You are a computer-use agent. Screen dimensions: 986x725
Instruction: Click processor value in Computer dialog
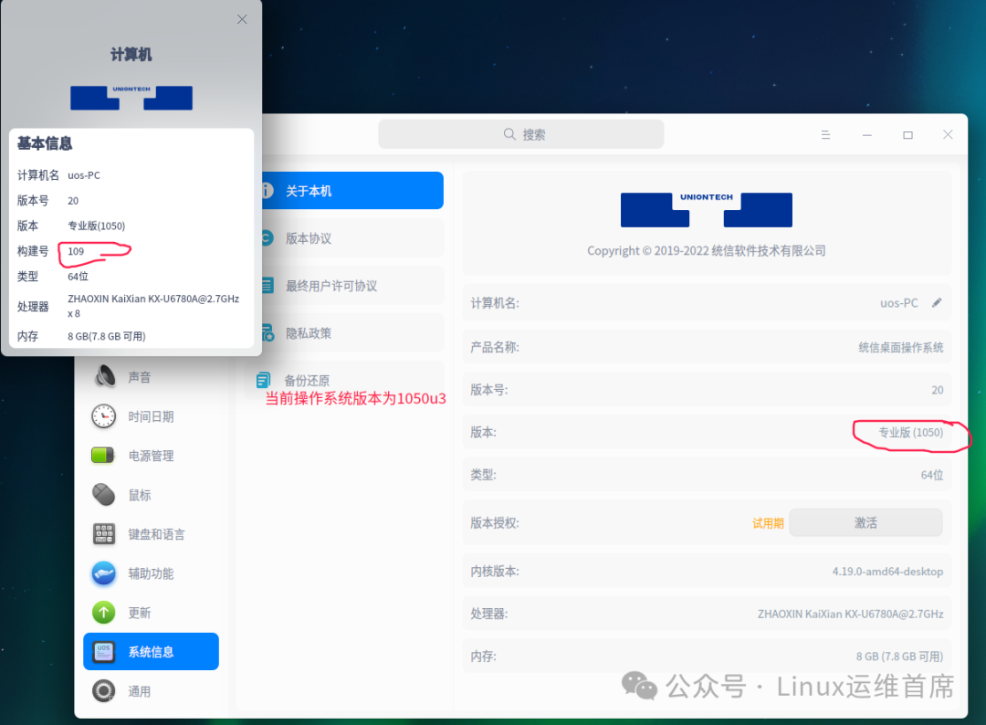[x=153, y=306]
